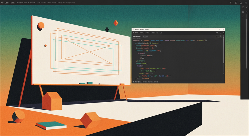Select the highlighted fourth tab in code window toolbar
This screenshot has width=249, height=136.
153,33
